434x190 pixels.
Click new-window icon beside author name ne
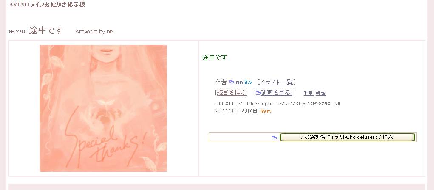click(x=232, y=83)
